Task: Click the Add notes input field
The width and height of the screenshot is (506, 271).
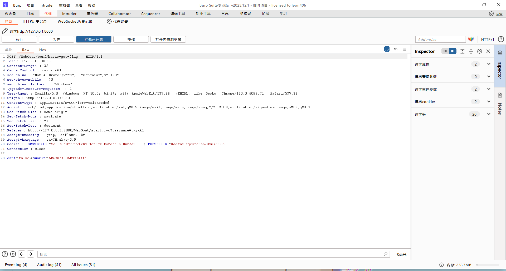Action: tap(441, 39)
